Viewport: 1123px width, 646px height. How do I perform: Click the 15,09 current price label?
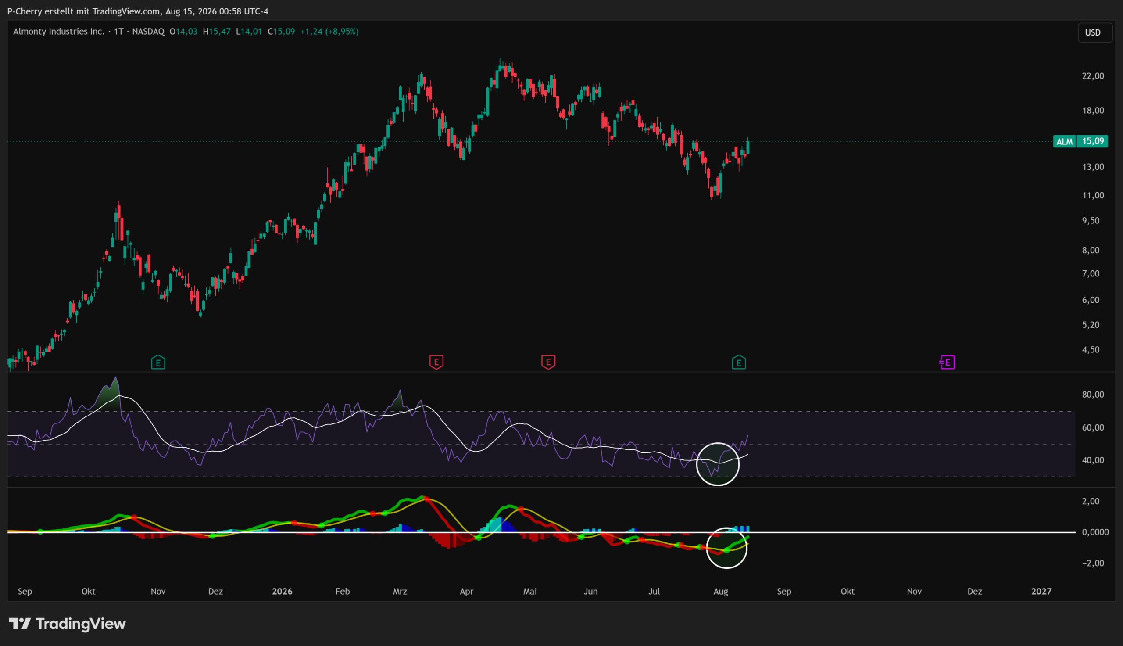click(1093, 141)
